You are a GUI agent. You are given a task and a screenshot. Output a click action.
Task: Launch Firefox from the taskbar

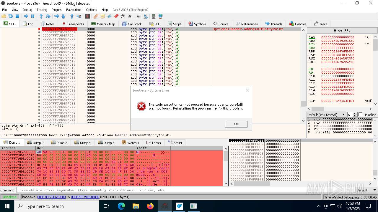(x=150, y=206)
